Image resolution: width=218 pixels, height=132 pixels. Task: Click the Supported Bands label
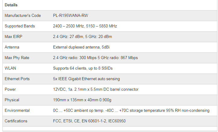tap(20, 26)
